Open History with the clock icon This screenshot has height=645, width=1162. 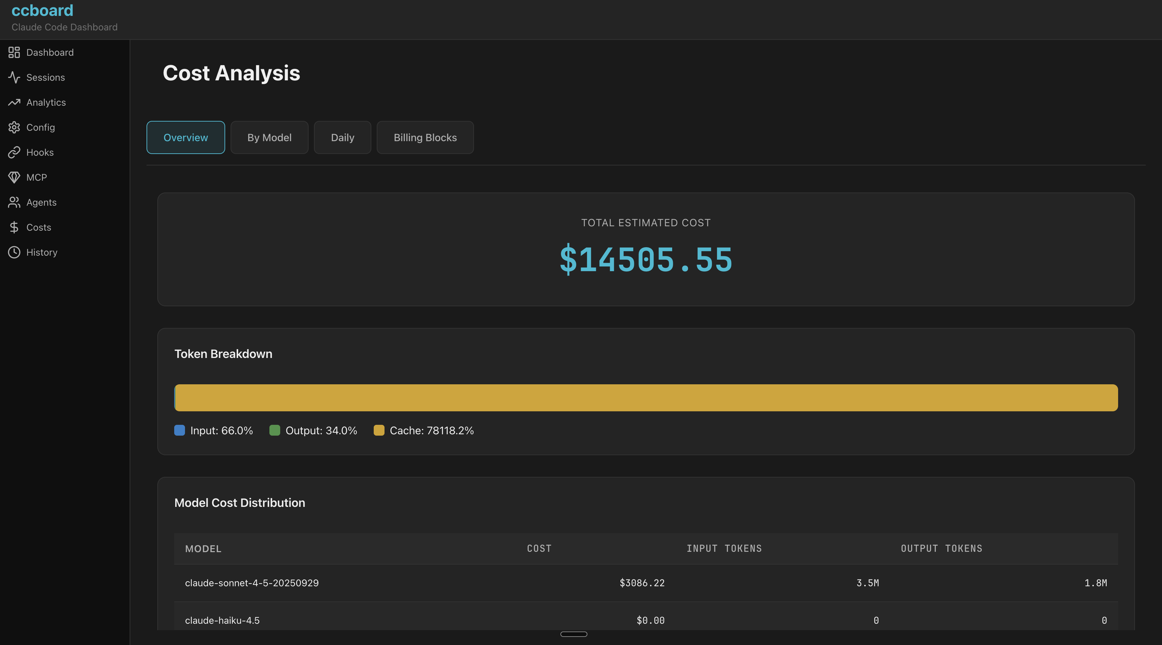(x=14, y=252)
